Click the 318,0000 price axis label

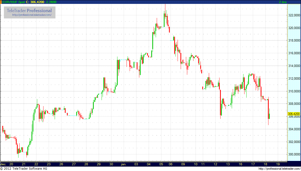tap(294, 40)
